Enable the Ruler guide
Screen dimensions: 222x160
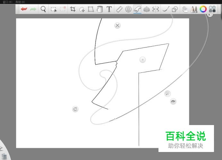(x=119, y=9)
